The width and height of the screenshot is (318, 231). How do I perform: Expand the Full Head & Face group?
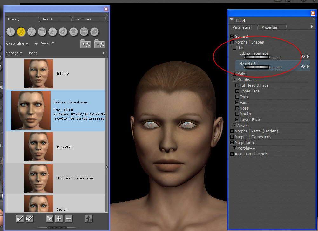[237, 85]
